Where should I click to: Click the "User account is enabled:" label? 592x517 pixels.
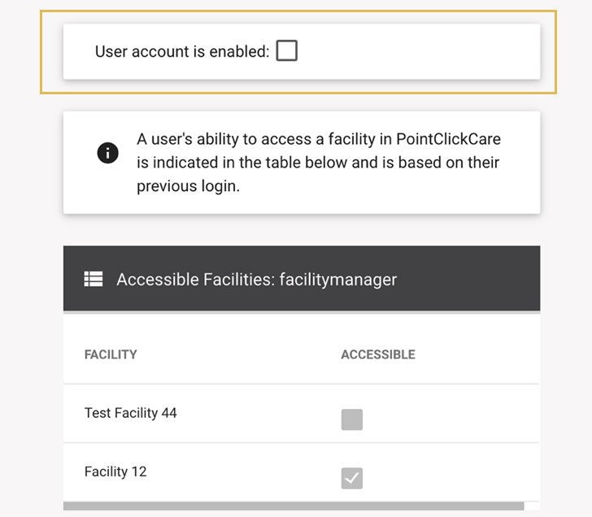[181, 51]
